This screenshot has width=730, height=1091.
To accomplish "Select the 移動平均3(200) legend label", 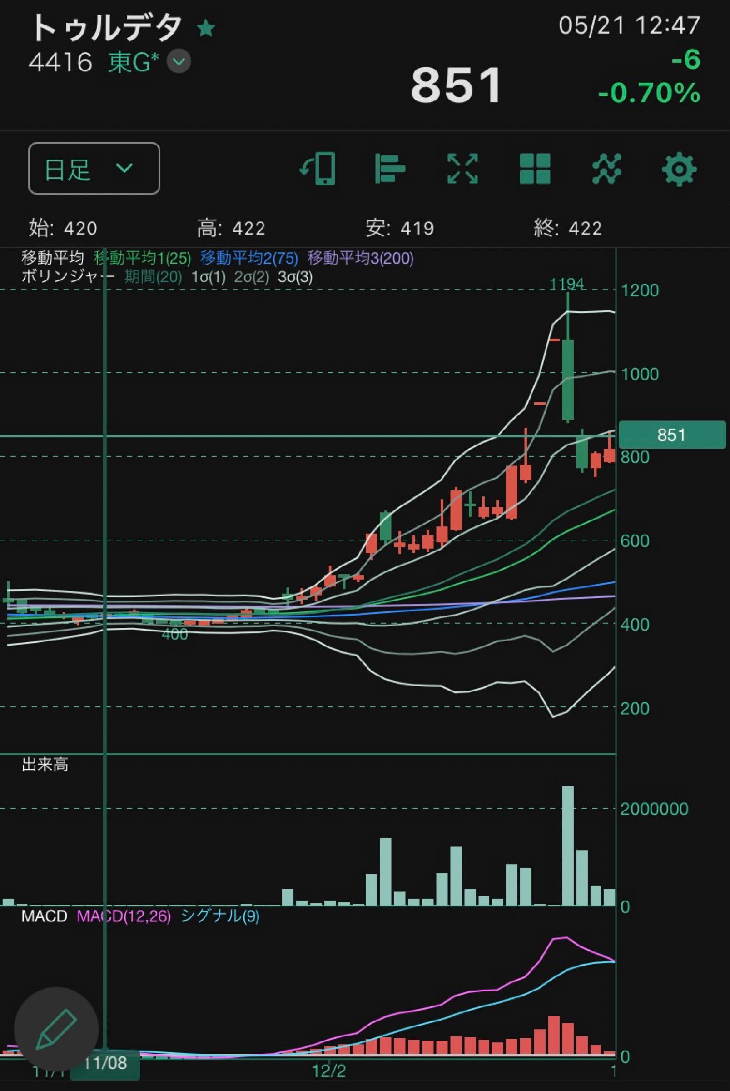I will tap(360, 258).
